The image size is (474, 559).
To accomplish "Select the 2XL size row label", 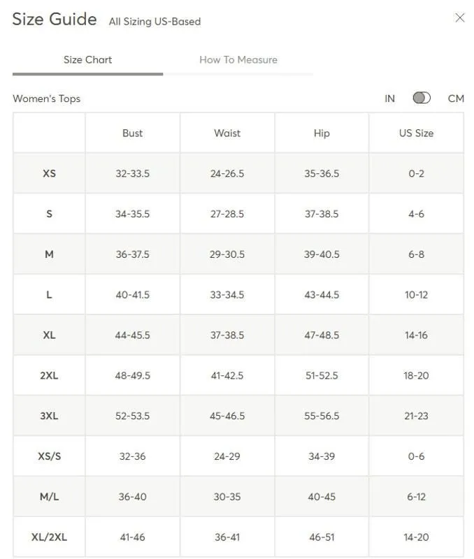I will coord(49,375).
